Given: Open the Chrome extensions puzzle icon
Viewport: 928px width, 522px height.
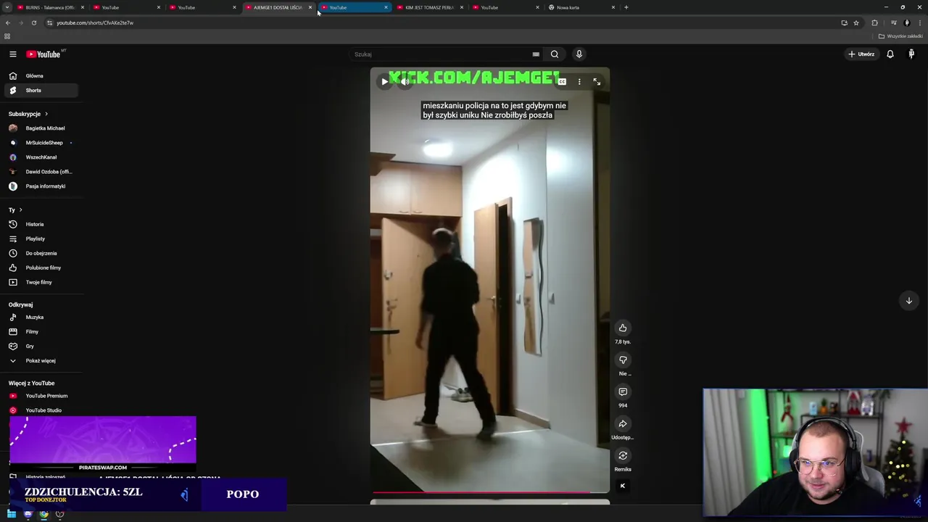Looking at the screenshot, I should (874, 22).
